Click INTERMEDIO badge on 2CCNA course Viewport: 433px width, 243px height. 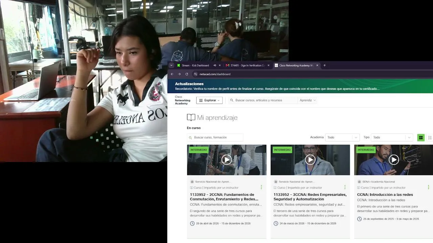coord(199,150)
